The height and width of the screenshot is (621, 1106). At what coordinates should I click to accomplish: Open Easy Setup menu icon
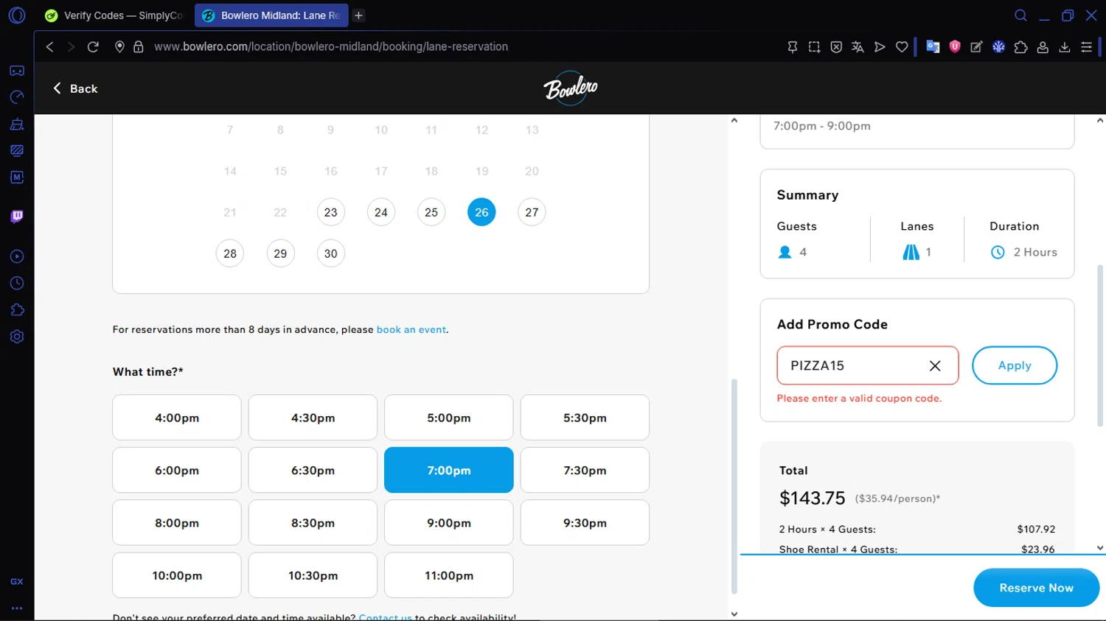coord(1087,46)
